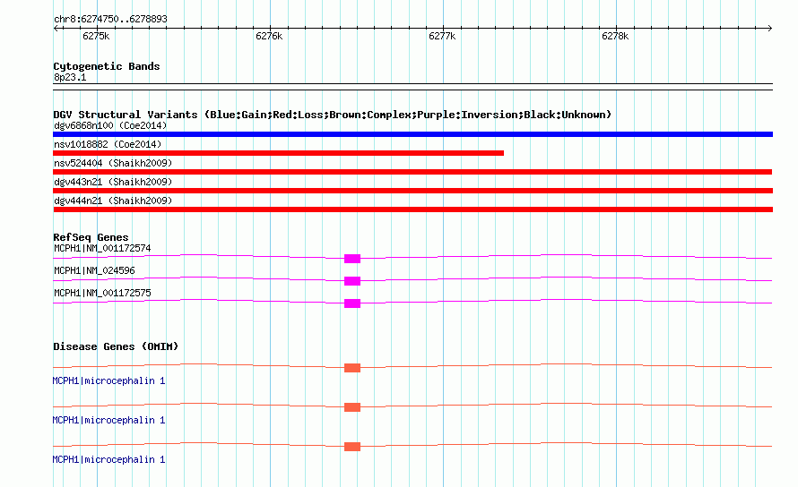Viewport: 798px width, 487px height.
Task: Click the MCPH1|NM_001172574 magenta exon block
Action: click(x=352, y=259)
